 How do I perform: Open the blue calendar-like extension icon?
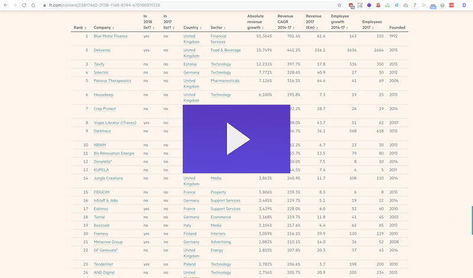[433, 6]
